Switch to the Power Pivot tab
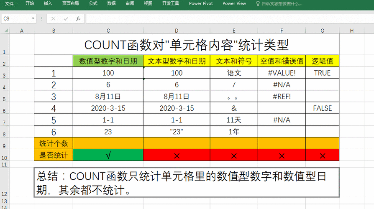Screen dimensions: 374x209 coord(201,4)
